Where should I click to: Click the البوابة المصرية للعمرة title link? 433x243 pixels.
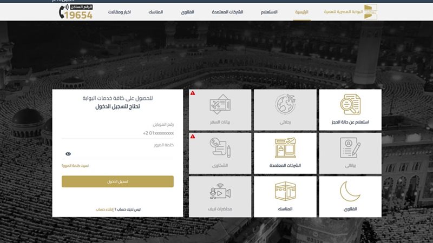pos(343,12)
